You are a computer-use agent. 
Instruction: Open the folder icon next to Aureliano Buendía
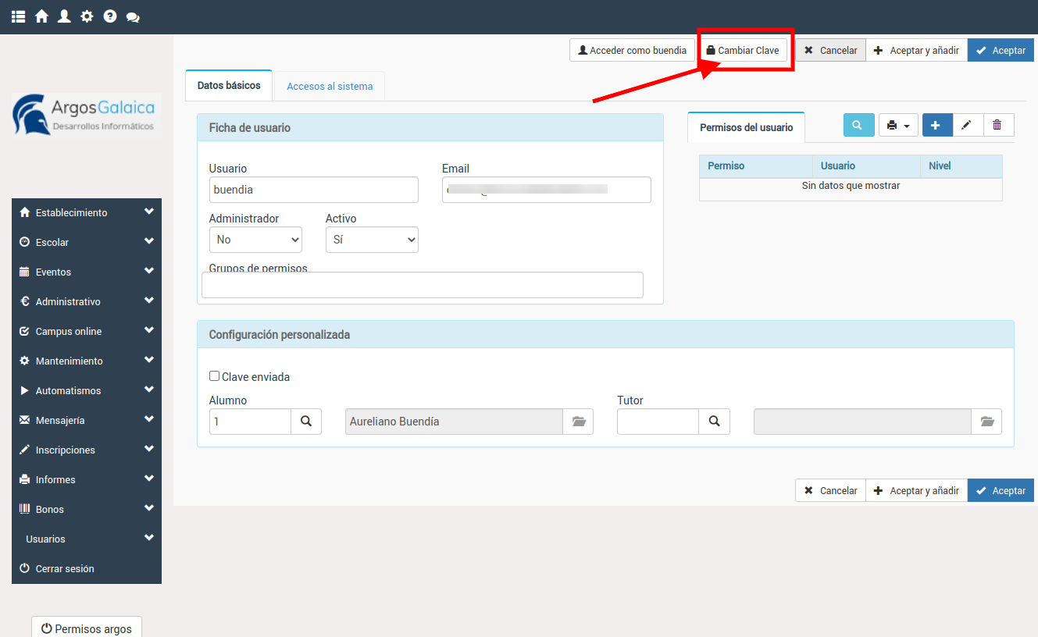pos(578,422)
